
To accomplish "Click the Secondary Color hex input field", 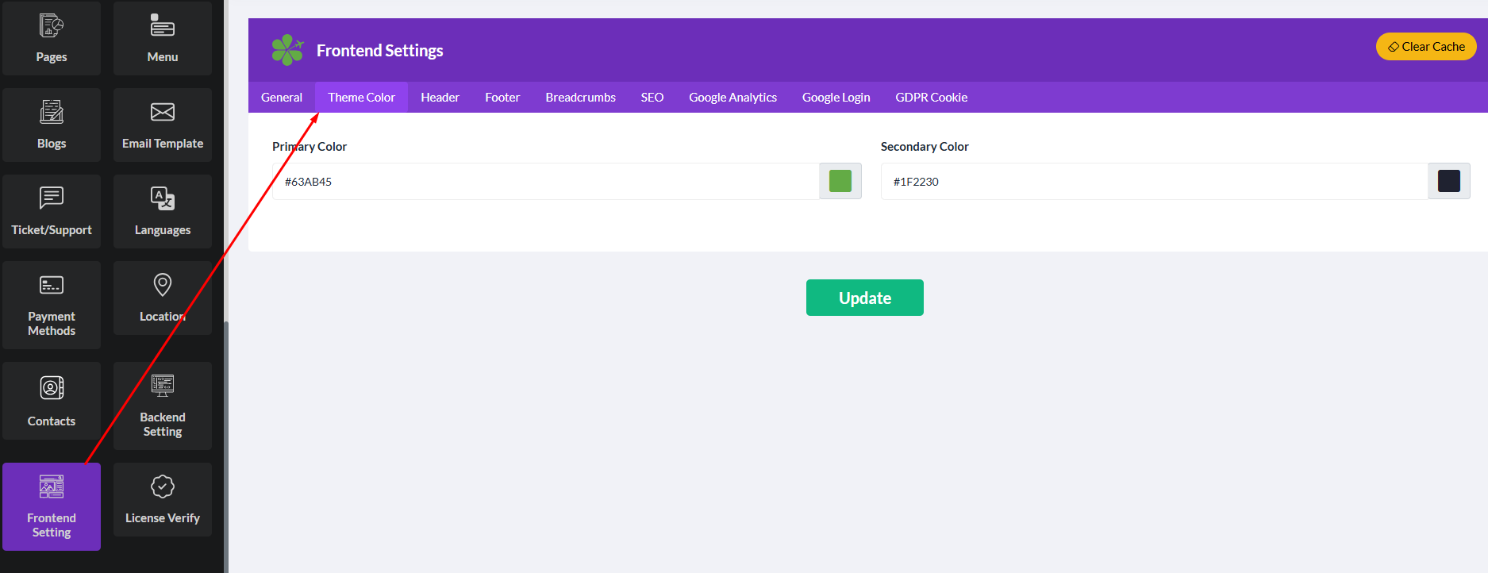I will pos(1154,182).
